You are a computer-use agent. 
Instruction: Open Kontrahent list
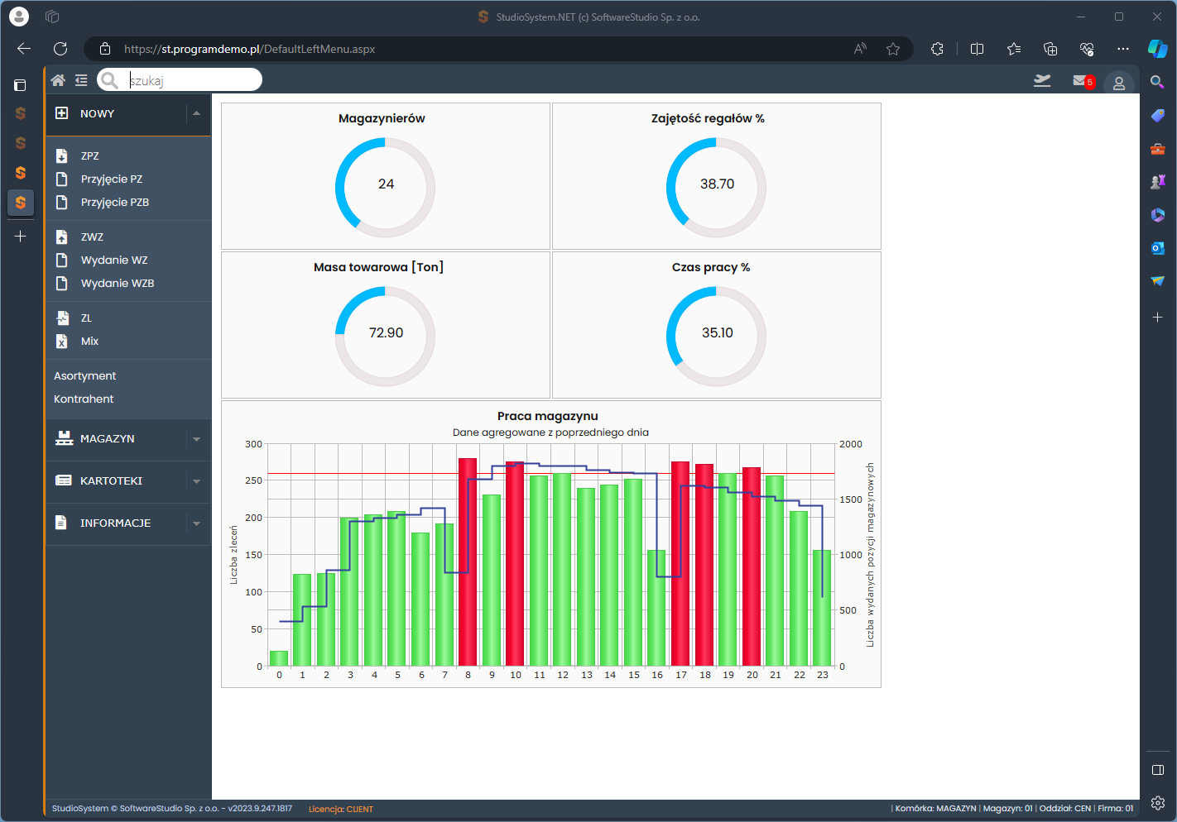pos(84,399)
